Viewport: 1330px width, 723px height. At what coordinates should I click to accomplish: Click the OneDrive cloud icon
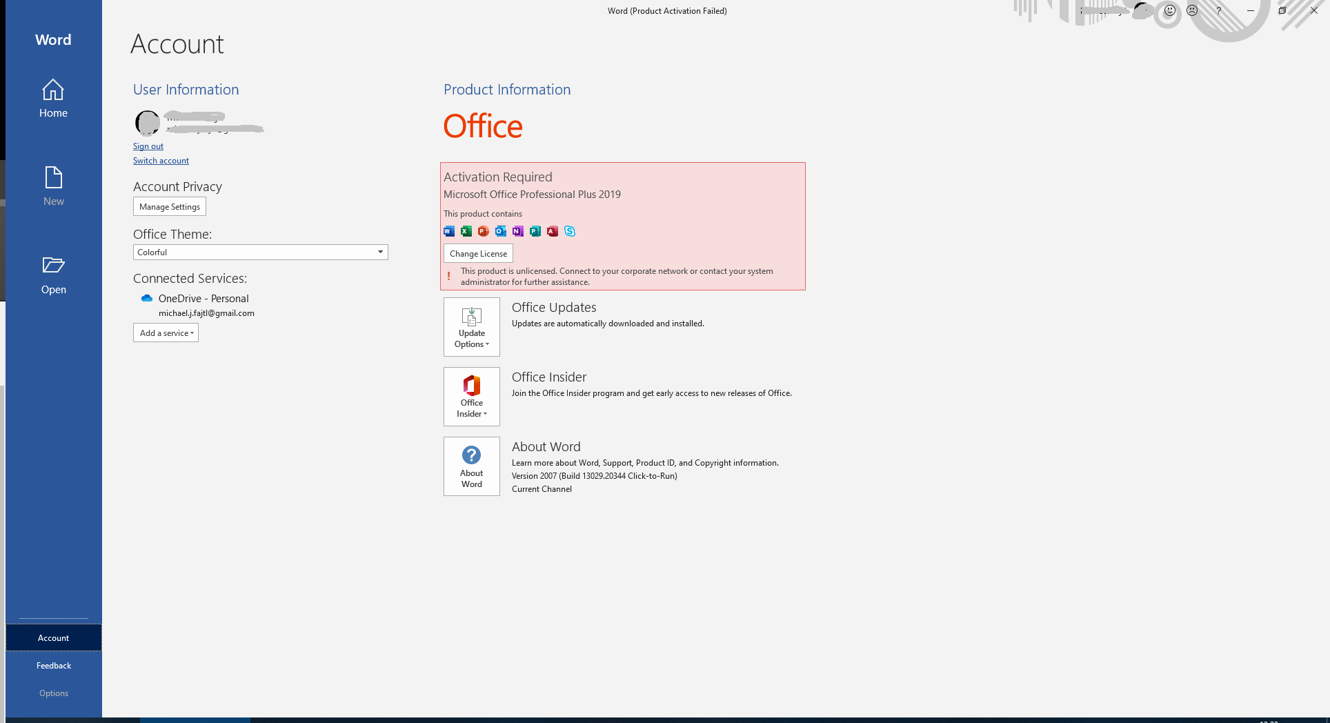[146, 299]
